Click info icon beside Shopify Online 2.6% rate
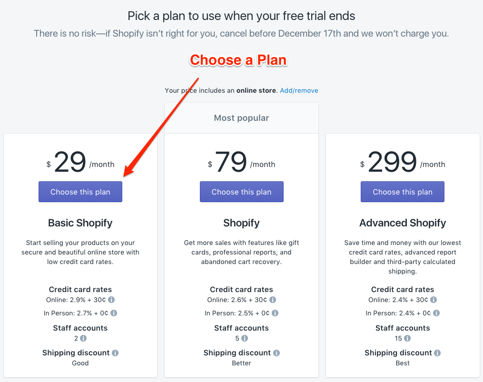Screen dimensions: 483x382 [x=273, y=300]
